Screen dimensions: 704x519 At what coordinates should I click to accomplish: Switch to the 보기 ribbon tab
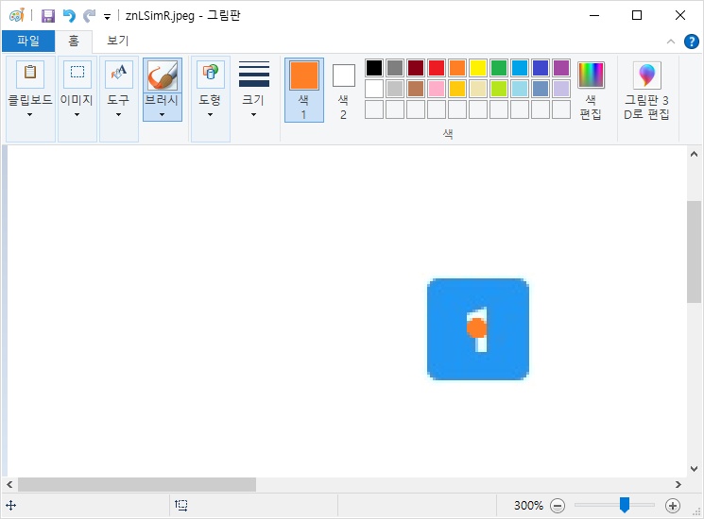[x=117, y=41]
